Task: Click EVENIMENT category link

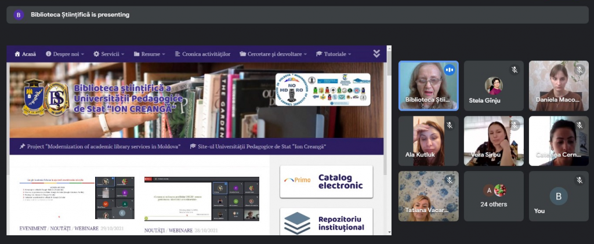Action: click(x=33, y=228)
